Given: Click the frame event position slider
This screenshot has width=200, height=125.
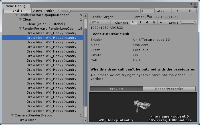Looking at the screenshot, I should (100, 11).
